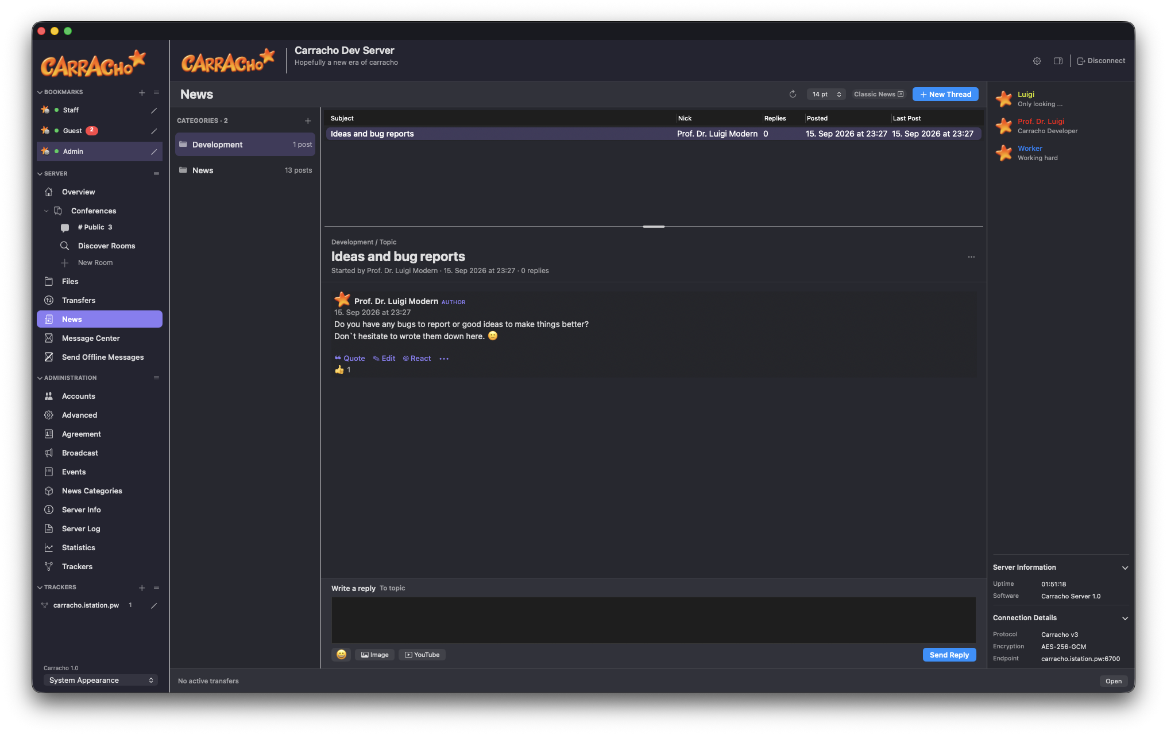The height and width of the screenshot is (735, 1167).
Task: Open Administration section menu icon
Action: click(156, 378)
